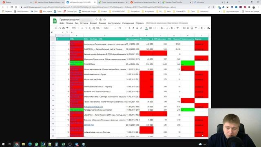The width and height of the screenshot is (261, 147).
Task: Expand the Другие закладки bookmarks folder
Action: click(x=231, y=11)
